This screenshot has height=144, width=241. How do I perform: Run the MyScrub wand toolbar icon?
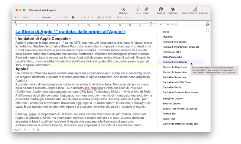123,9
